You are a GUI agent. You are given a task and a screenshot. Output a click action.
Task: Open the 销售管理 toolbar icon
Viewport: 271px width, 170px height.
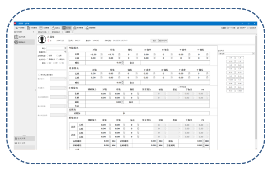(87, 28)
